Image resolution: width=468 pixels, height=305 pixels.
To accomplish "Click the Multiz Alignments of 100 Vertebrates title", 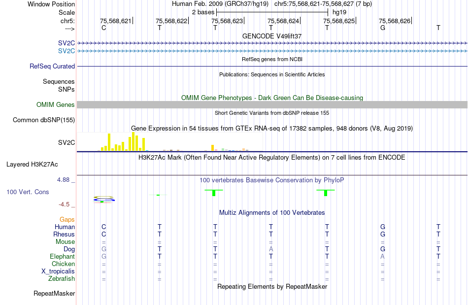I will [x=272, y=213].
